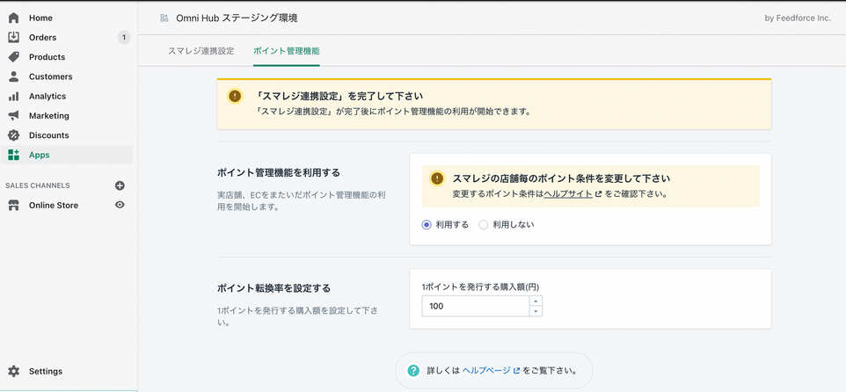The width and height of the screenshot is (846, 392).
Task: View Online Store via the eye icon
Action: 120,205
